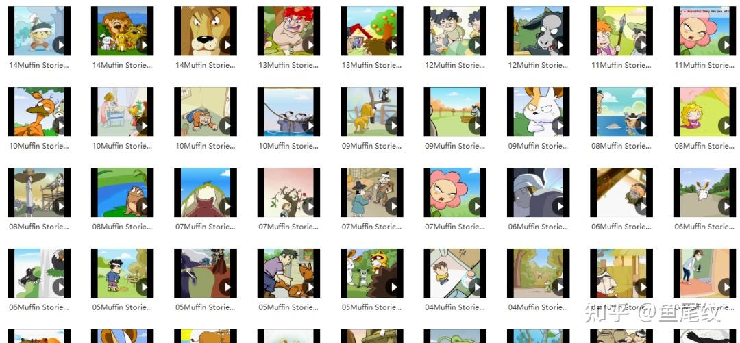Open video thumbnail of lion with animal friends

point(122,31)
